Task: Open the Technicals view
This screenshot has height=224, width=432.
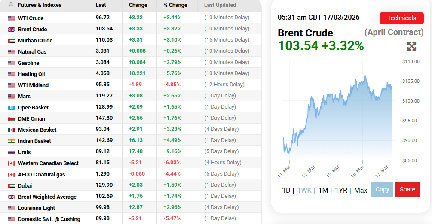Action: coord(401,18)
